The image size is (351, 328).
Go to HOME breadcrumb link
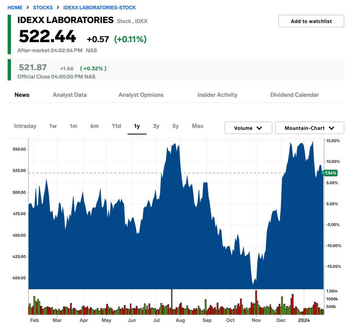(15, 7)
